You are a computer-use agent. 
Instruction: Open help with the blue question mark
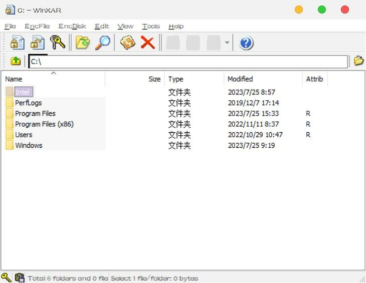246,43
